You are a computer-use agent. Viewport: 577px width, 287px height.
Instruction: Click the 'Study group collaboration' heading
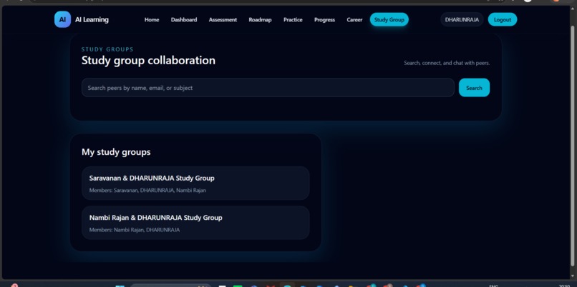click(x=148, y=61)
